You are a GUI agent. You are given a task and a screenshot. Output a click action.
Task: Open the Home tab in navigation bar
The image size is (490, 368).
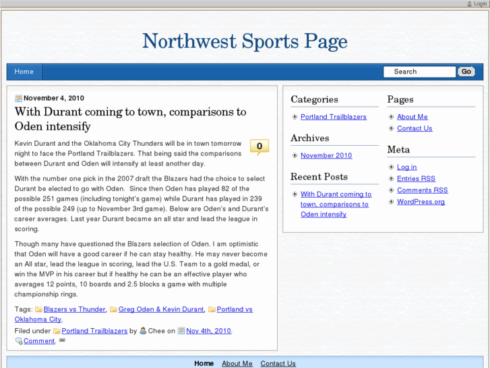pyautogui.click(x=24, y=72)
